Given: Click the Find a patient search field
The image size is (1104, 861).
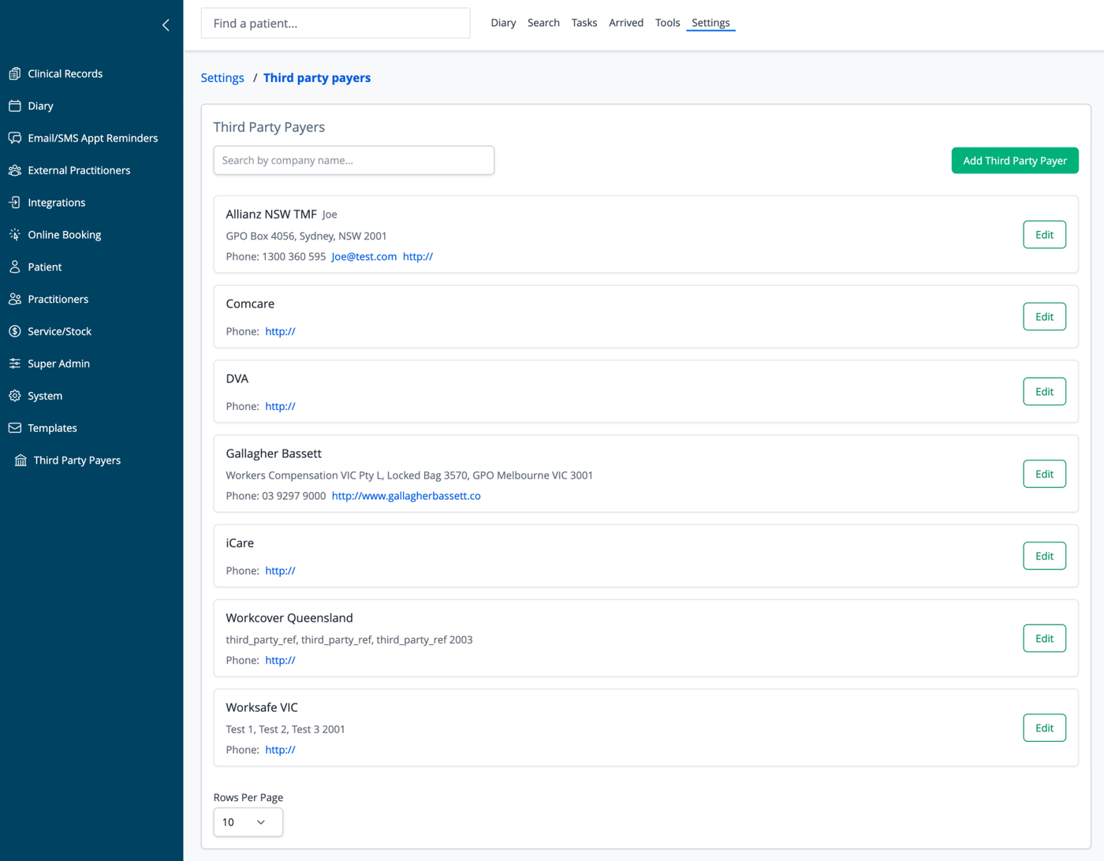Looking at the screenshot, I should pos(336,24).
